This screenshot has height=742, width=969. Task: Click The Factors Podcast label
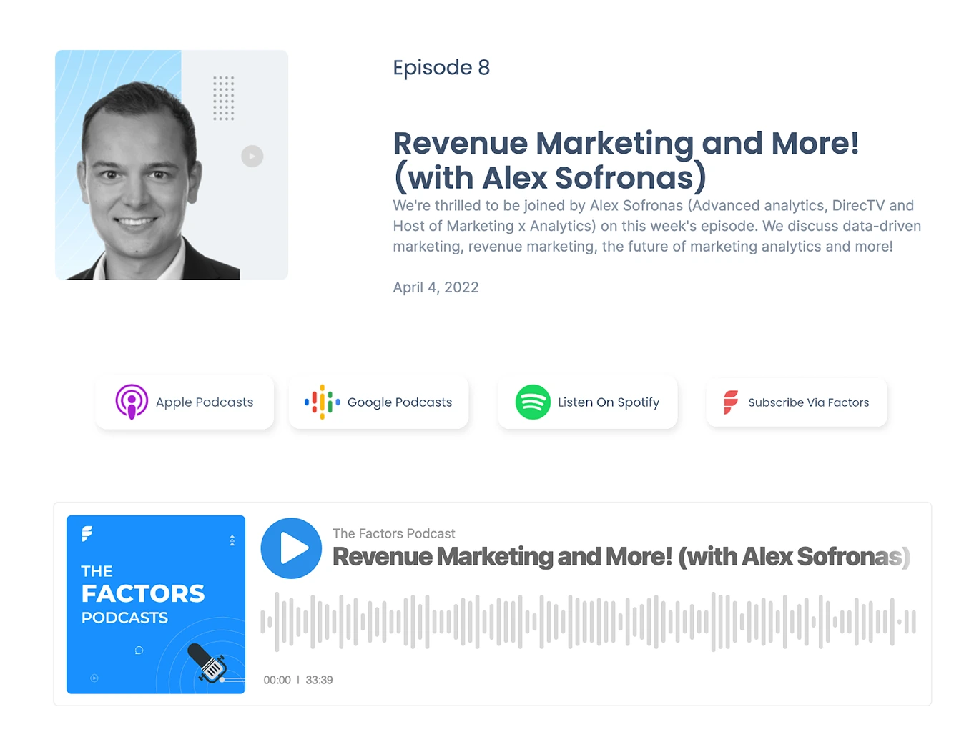point(393,533)
